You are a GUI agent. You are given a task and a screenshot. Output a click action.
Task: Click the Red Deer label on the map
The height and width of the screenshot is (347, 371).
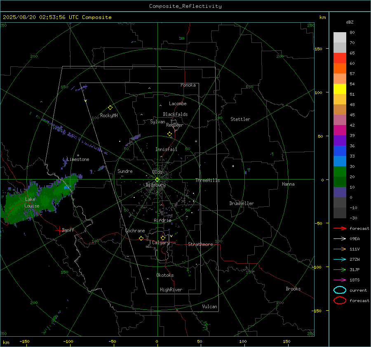[175, 125]
